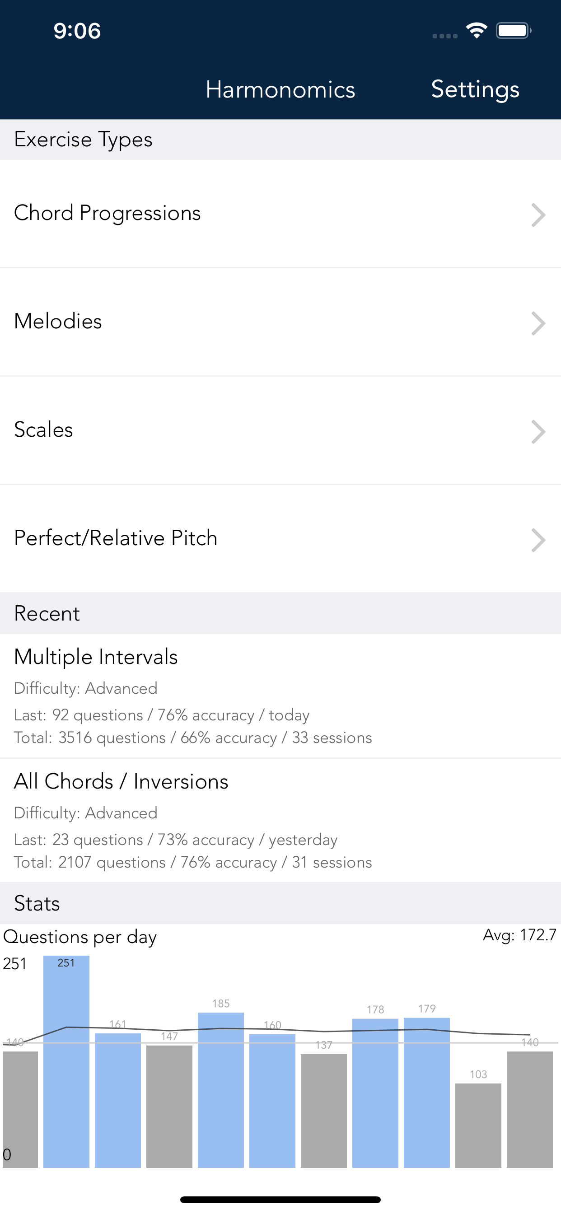The height and width of the screenshot is (1214, 561).
Task: Tap the blue bar labeled 179
Action: point(427,1093)
